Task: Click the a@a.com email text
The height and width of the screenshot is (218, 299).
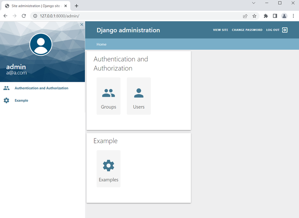Action: 16,73
